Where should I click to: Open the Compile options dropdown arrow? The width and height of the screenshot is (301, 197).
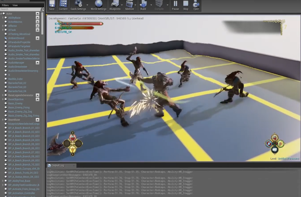tap(168, 5)
